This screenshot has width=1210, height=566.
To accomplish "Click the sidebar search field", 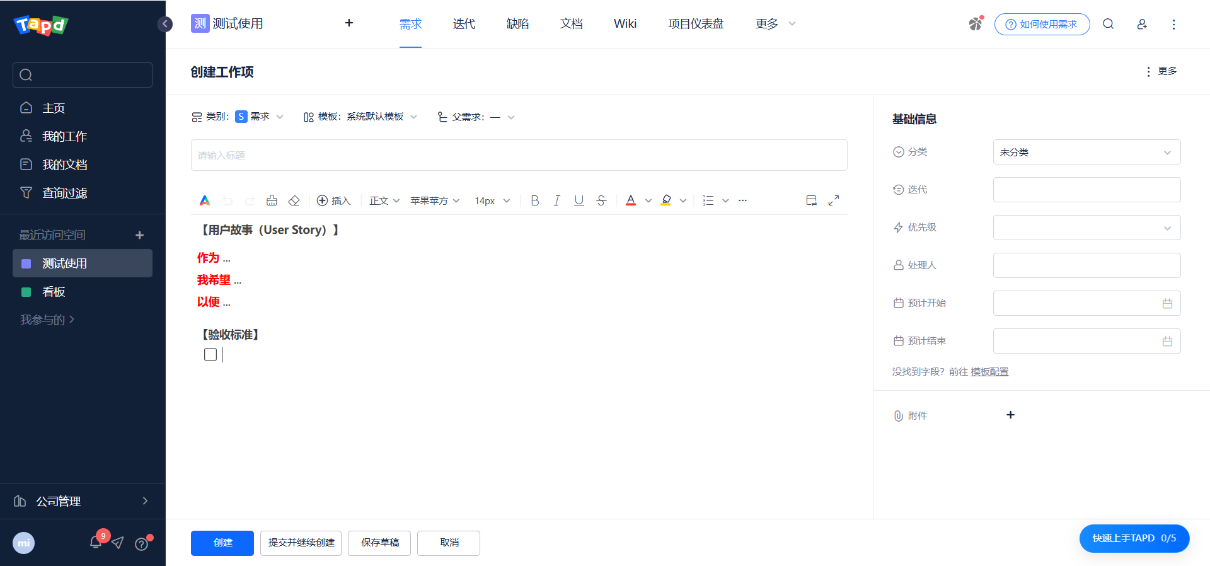I will pyautogui.click(x=83, y=75).
